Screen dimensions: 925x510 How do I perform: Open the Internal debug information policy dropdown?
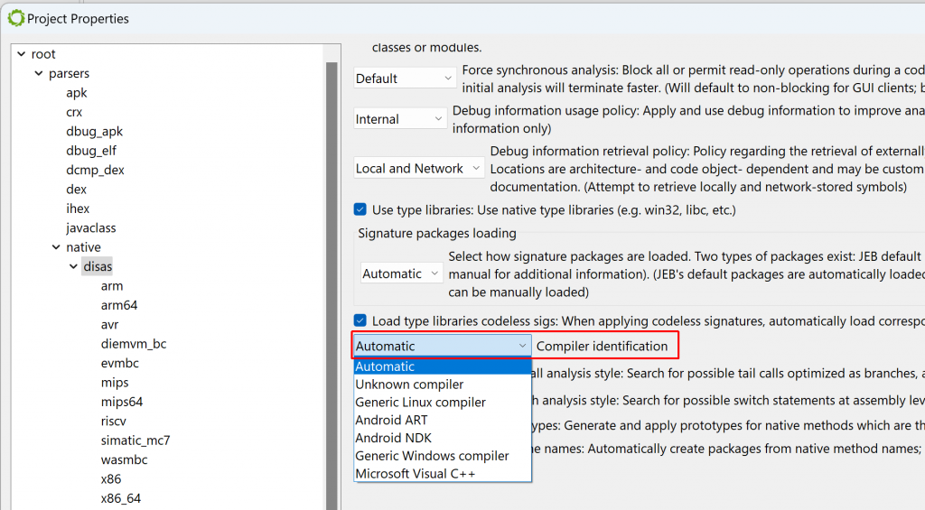tap(400, 119)
